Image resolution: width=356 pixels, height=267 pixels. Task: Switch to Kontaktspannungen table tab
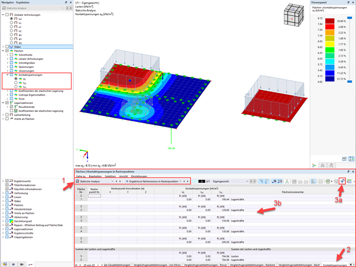334,265
